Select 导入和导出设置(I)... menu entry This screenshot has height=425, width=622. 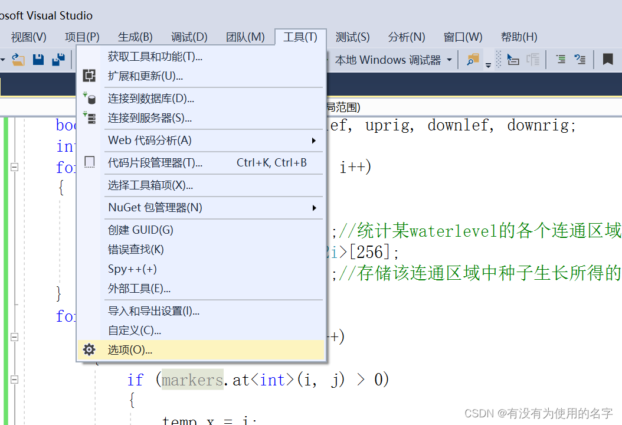[x=201, y=310]
